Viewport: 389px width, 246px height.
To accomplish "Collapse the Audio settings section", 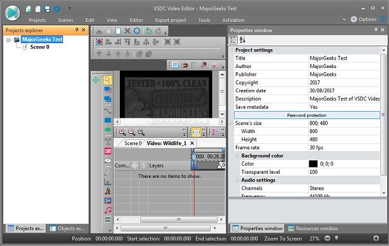I will point(237,180).
